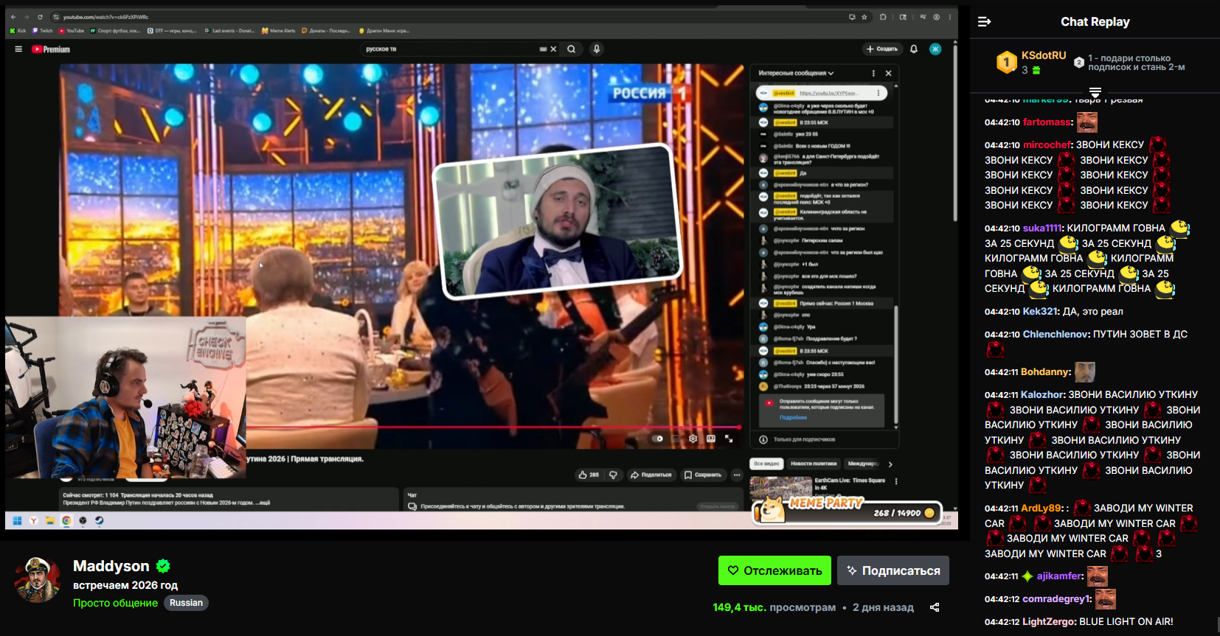This screenshot has height=636, width=1220.
Task: Clear the YouTube search query
Action: pos(553,49)
